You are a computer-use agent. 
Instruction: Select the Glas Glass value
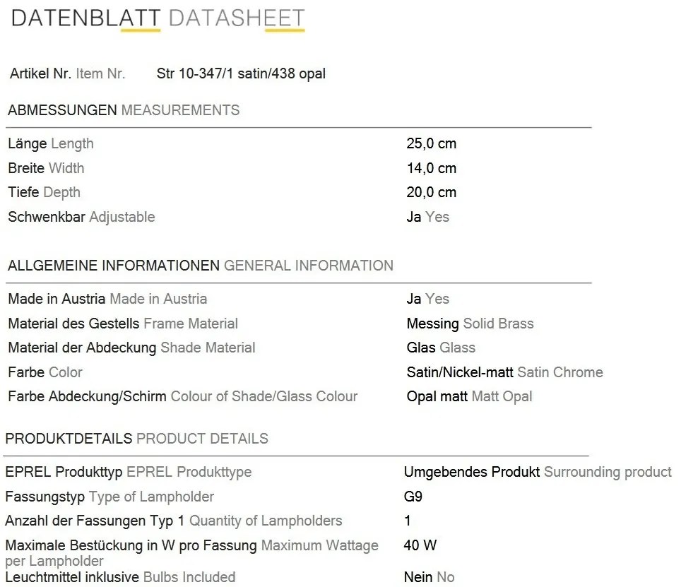click(x=441, y=348)
